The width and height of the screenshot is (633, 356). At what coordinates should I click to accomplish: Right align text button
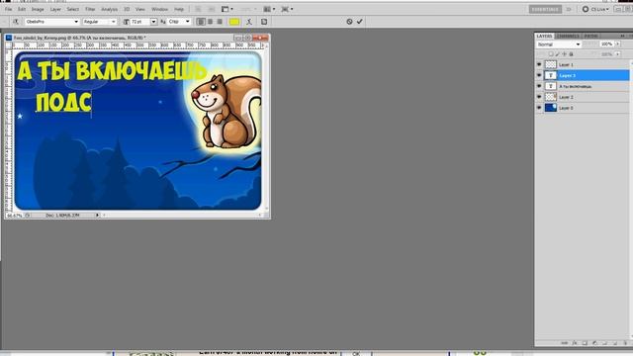(x=220, y=22)
